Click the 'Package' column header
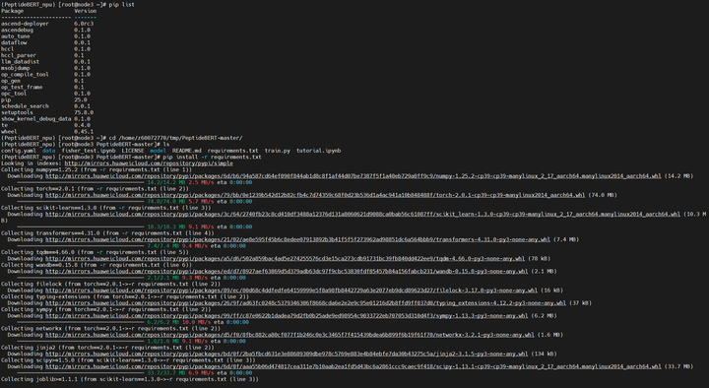Image resolution: width=709 pixels, height=388 pixels. point(12,11)
